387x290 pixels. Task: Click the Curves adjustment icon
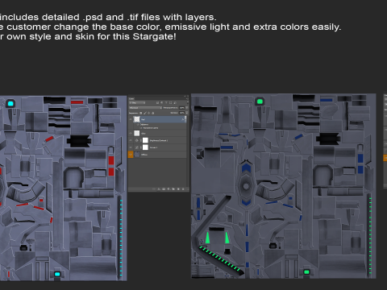[136, 147]
